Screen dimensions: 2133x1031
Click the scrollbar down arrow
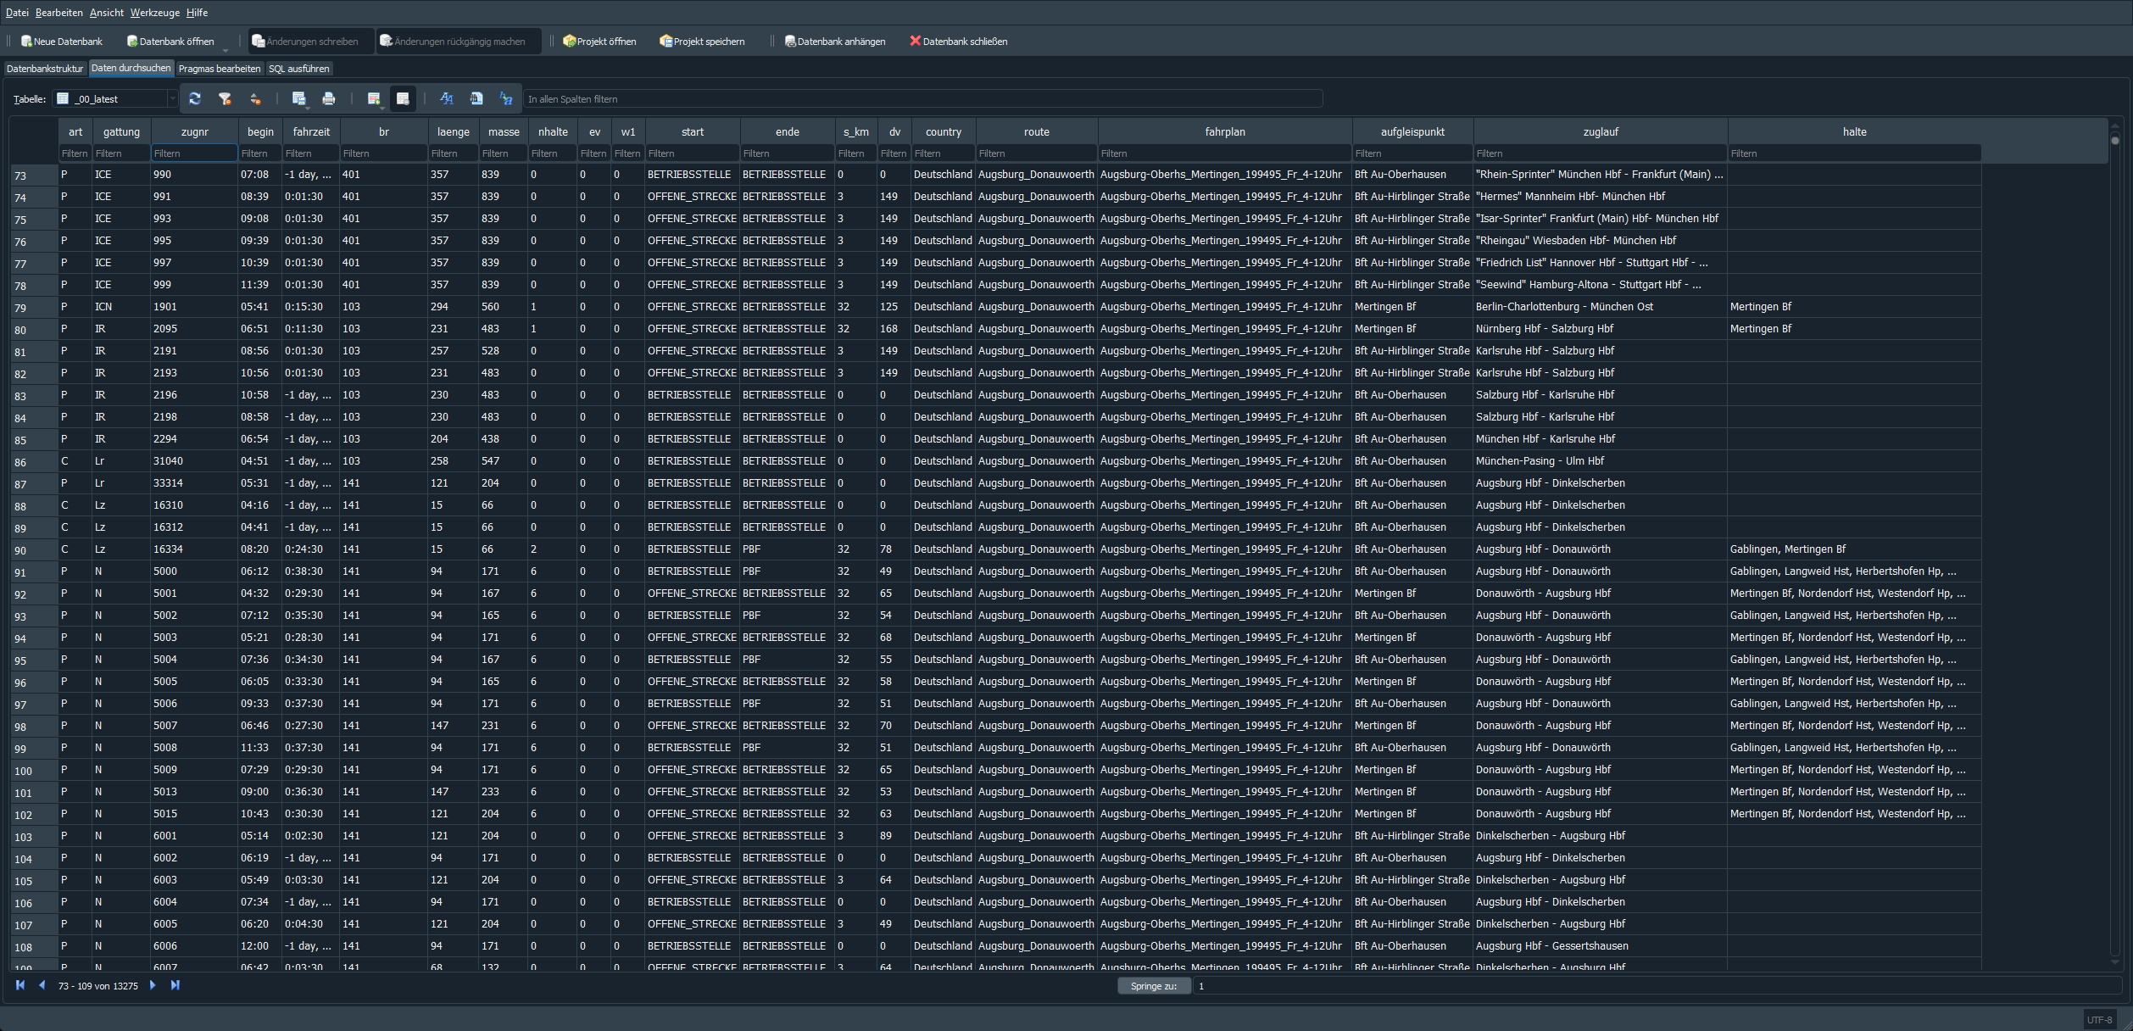2114,962
